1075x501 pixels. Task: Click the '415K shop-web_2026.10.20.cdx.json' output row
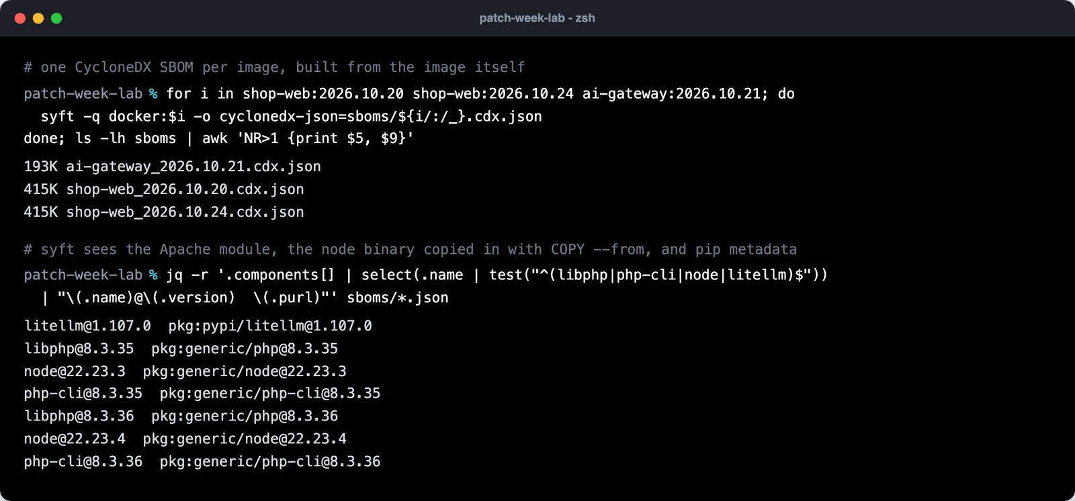click(164, 189)
